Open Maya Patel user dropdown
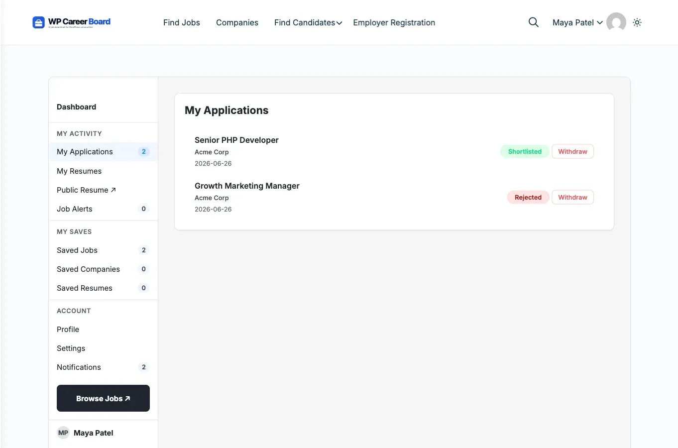 pos(577,22)
